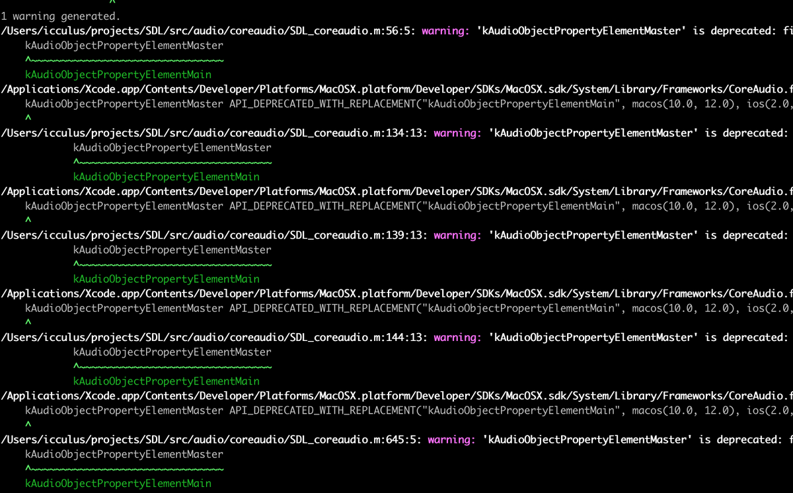The width and height of the screenshot is (793, 493).
Task: Click the "1 warning generated." line
Action: pos(61,16)
